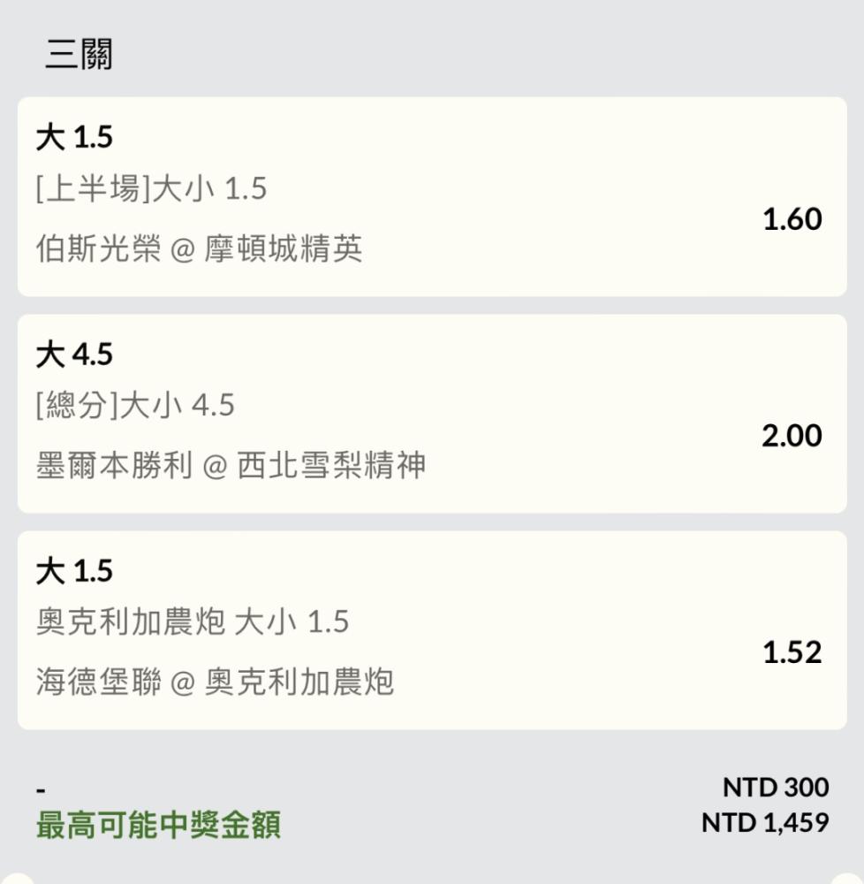Open the 墨爾本勝利 @ 西北雪梨精神 bet card
This screenshot has width=864, height=884.
(432, 414)
